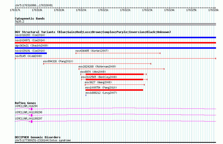
Task: Click the RefSeq Genes track title
Action: (x=25, y=103)
